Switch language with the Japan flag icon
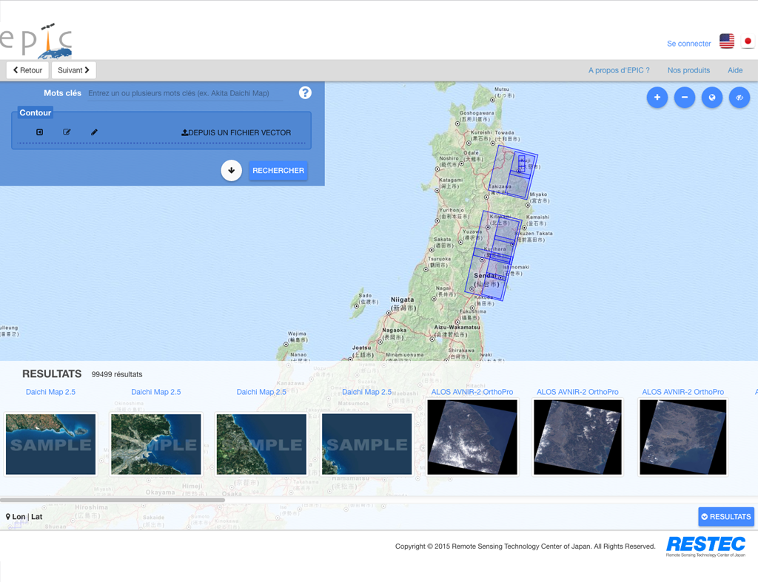 pyautogui.click(x=748, y=41)
